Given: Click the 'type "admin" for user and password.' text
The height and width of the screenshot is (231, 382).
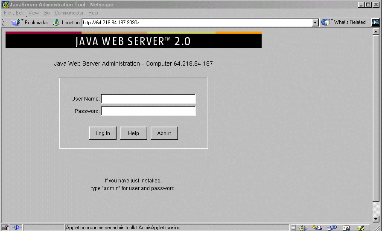Looking at the screenshot, I should [x=133, y=188].
